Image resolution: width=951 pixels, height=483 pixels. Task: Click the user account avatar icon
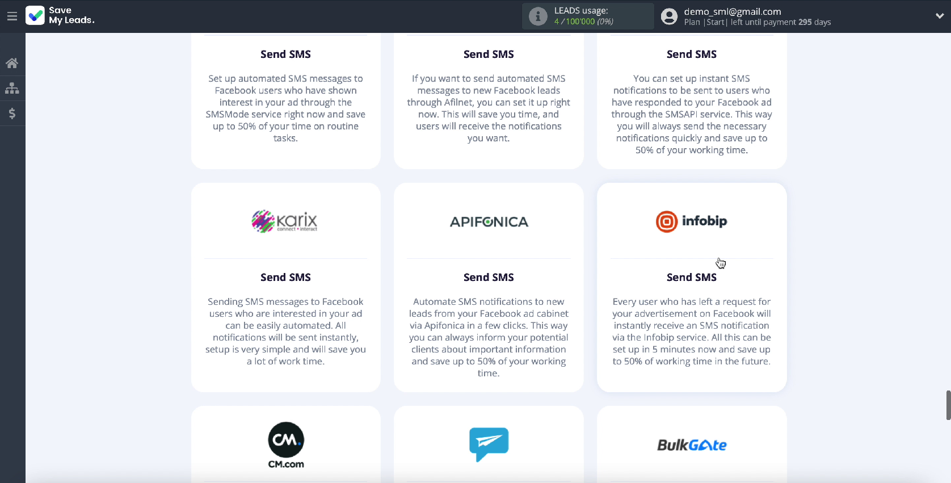[x=670, y=16]
